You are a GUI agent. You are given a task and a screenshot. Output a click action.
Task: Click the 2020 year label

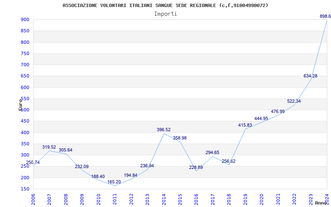(x=261, y=200)
